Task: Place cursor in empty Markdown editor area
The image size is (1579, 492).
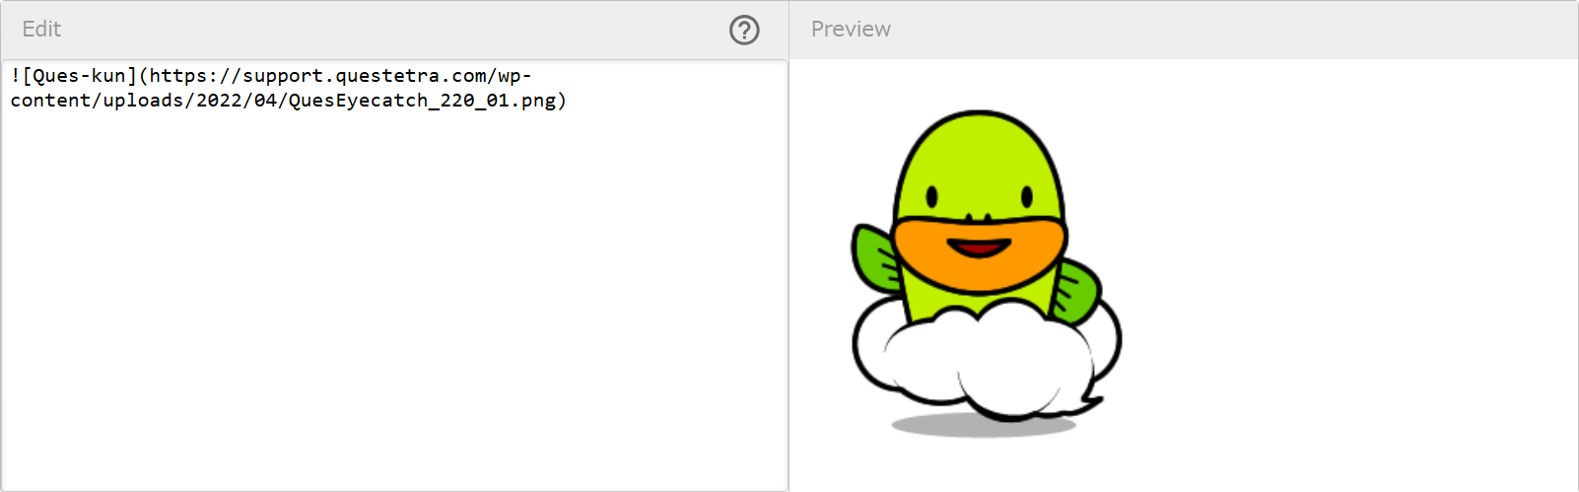Action: 394,296
